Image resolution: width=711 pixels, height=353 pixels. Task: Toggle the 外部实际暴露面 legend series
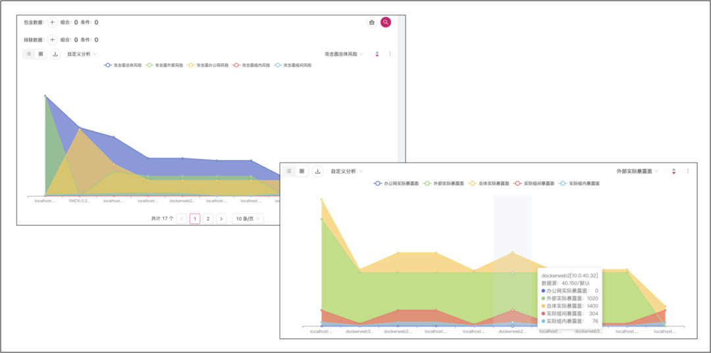443,184
